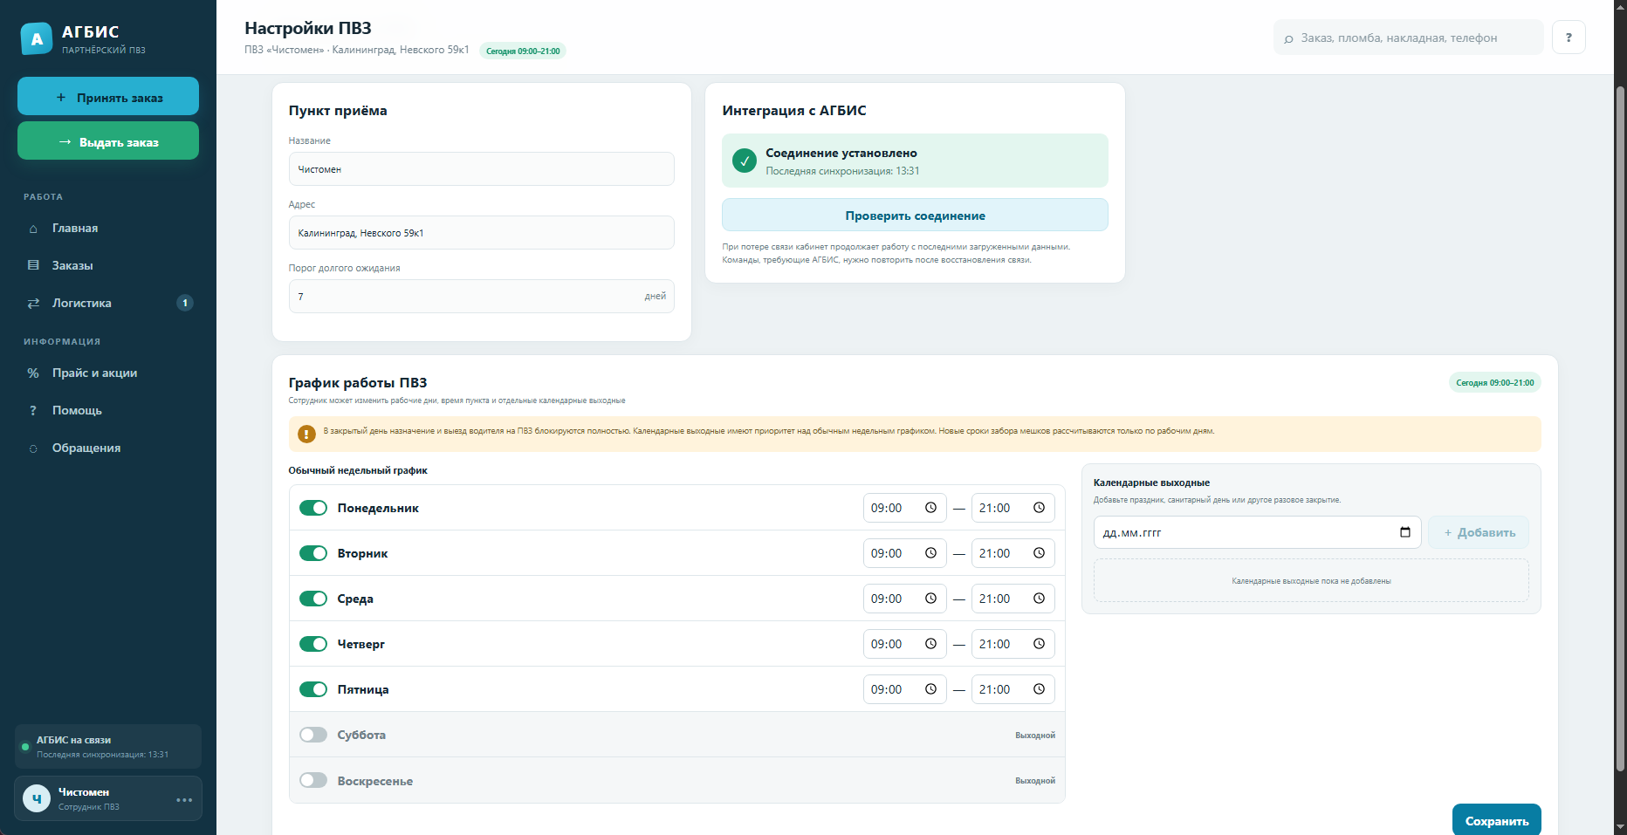
Task: Open help via the question mark button
Action: tap(1569, 38)
